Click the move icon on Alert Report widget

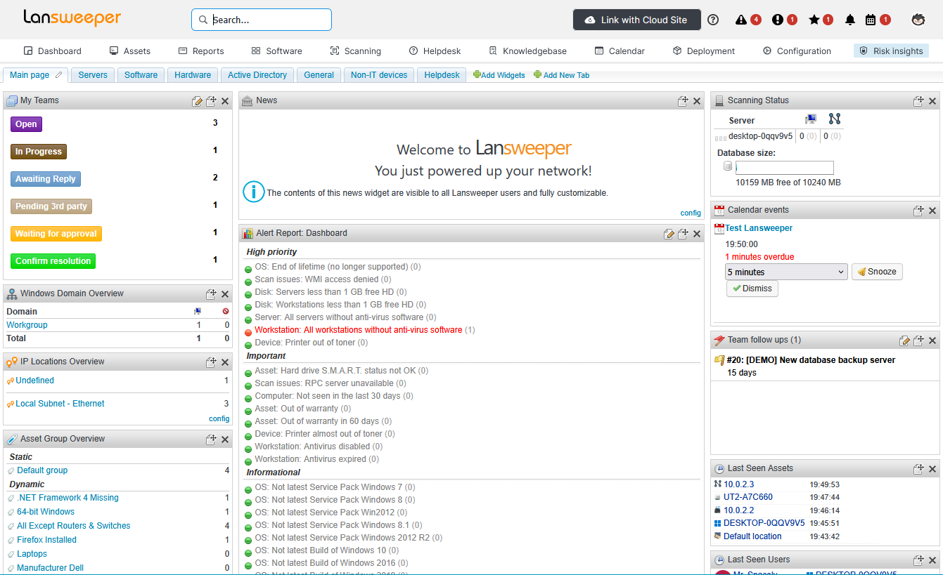coord(683,234)
